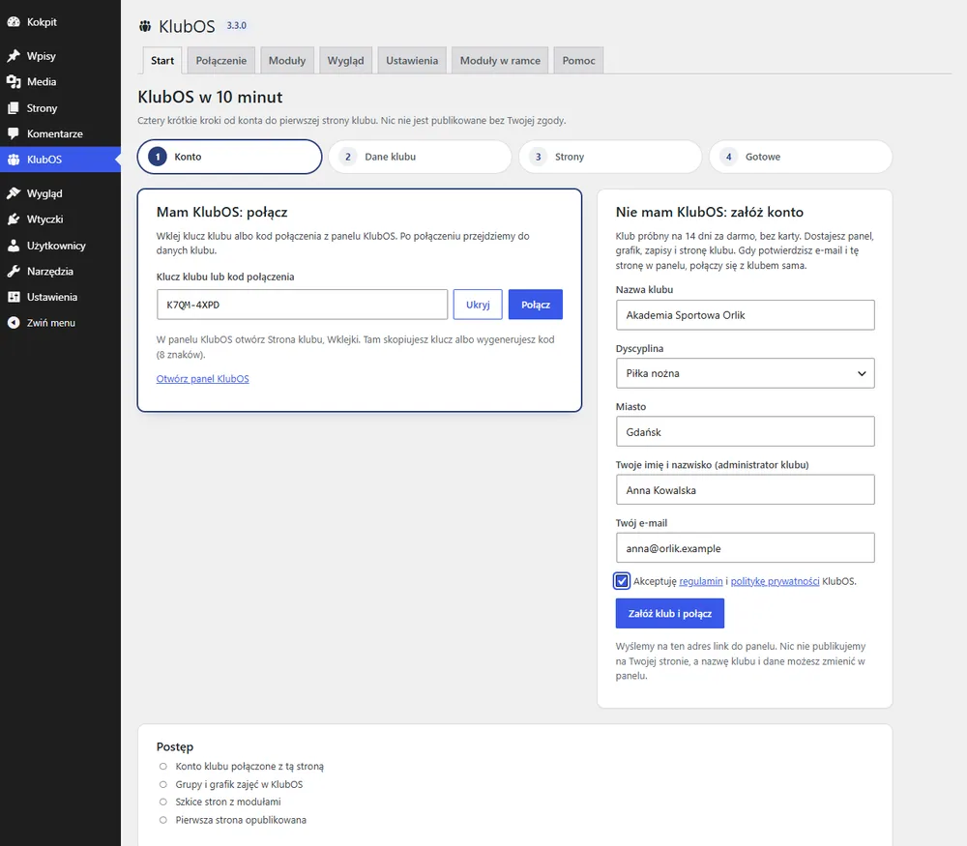
Task: Open the regulamin link
Action: tap(700, 581)
